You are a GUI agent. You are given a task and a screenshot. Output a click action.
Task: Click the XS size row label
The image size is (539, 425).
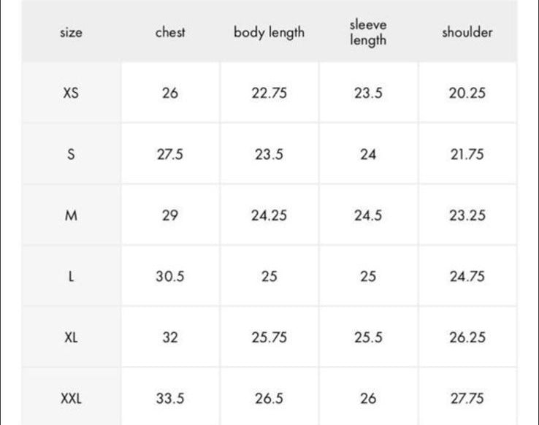tap(71, 93)
